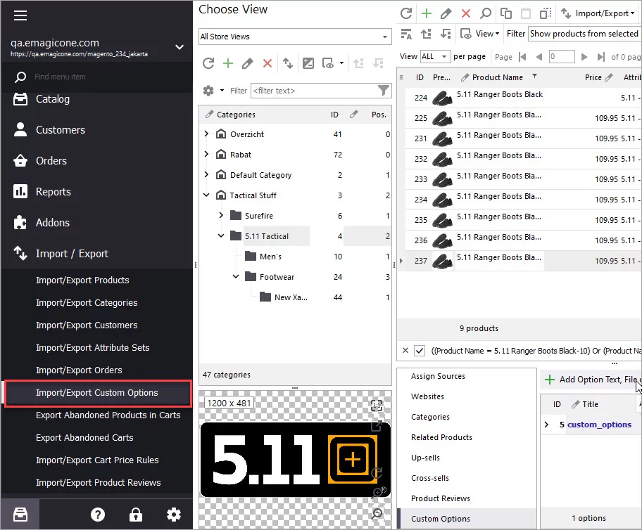Open the hamburger menu

point(20,15)
